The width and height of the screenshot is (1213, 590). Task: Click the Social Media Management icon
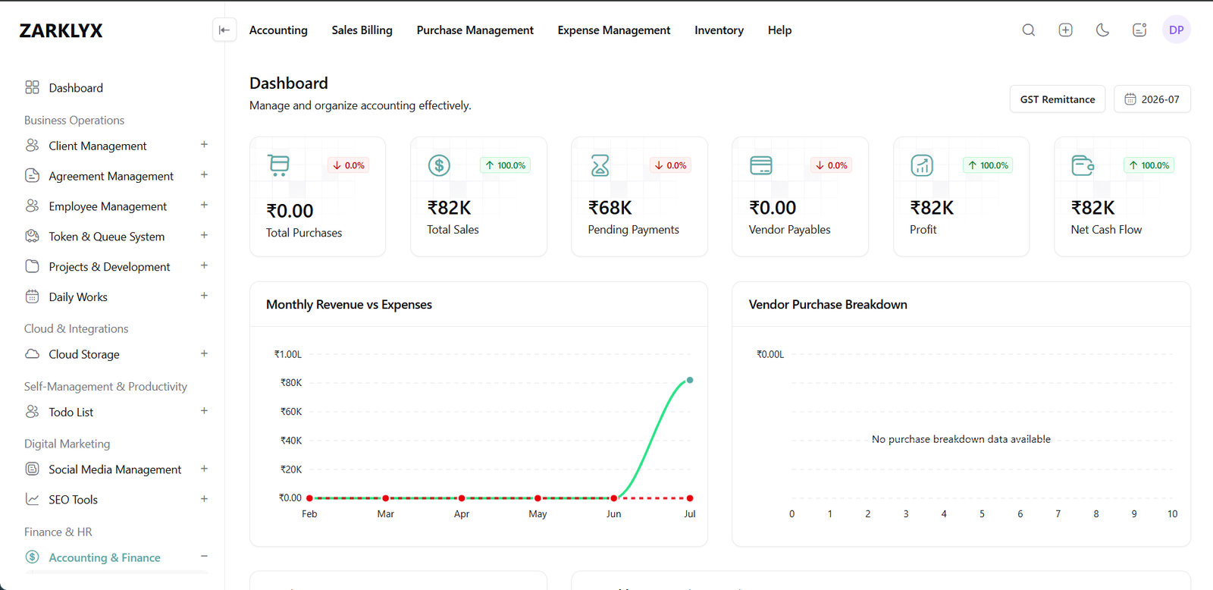[32, 469]
